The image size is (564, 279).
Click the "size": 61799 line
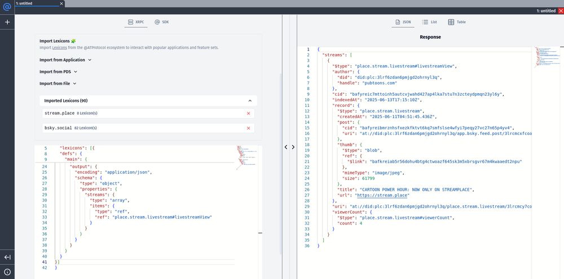click(358, 178)
